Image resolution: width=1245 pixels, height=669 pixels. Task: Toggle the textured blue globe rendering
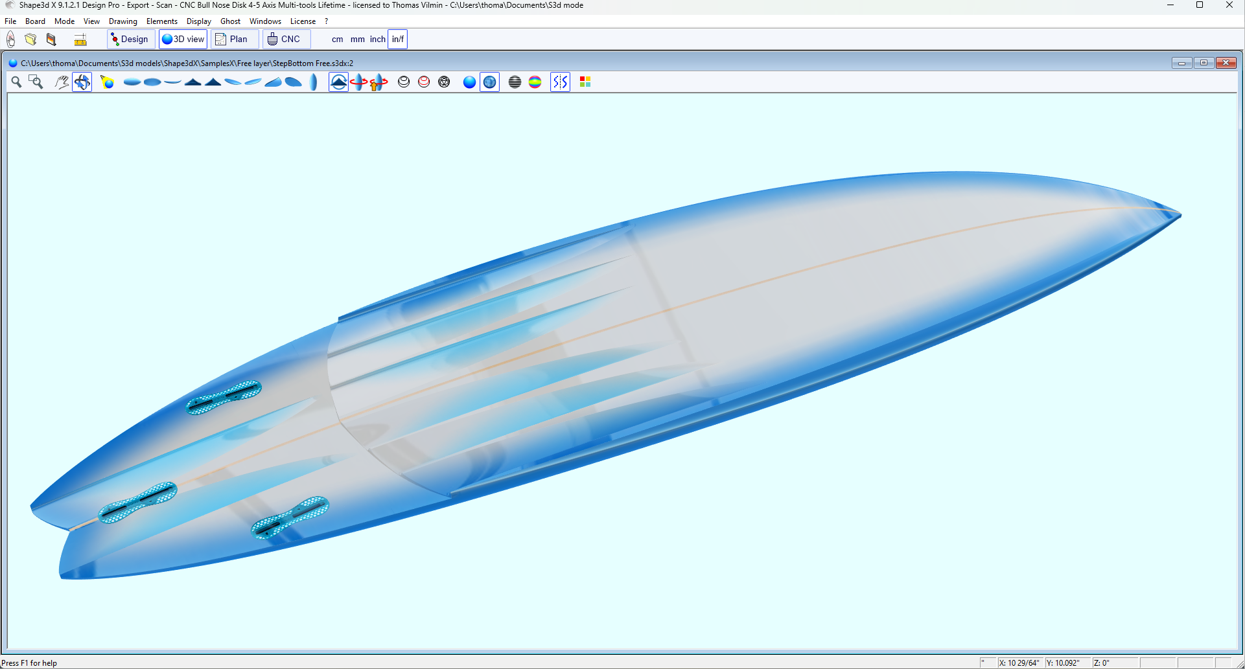[x=490, y=82]
